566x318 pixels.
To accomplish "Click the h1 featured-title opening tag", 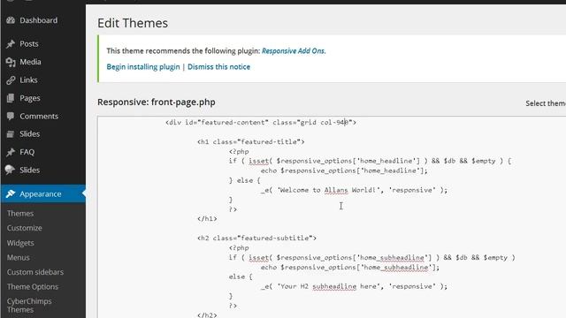I will (x=251, y=141).
